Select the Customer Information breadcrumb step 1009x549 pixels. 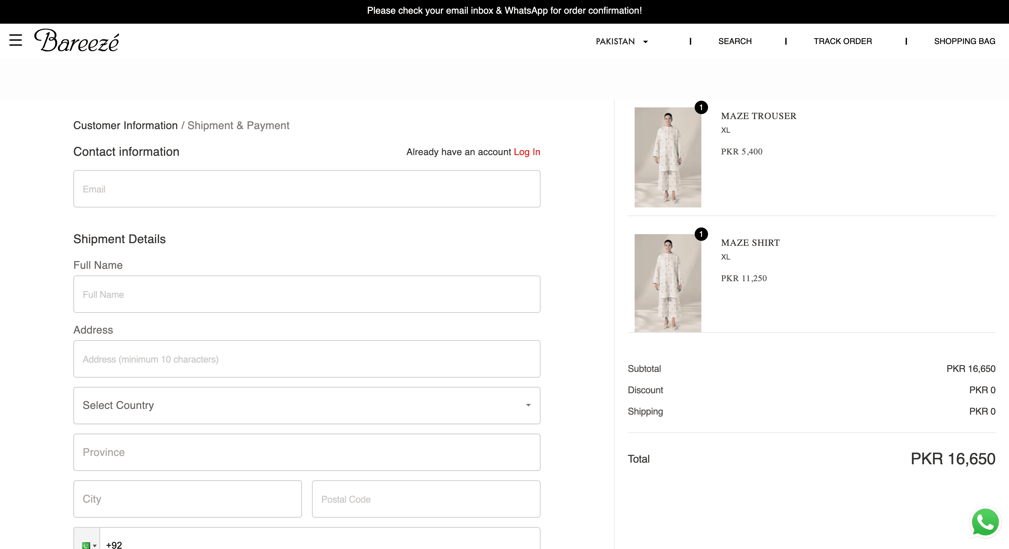tap(125, 125)
